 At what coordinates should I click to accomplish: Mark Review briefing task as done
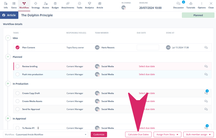pos(17,66)
